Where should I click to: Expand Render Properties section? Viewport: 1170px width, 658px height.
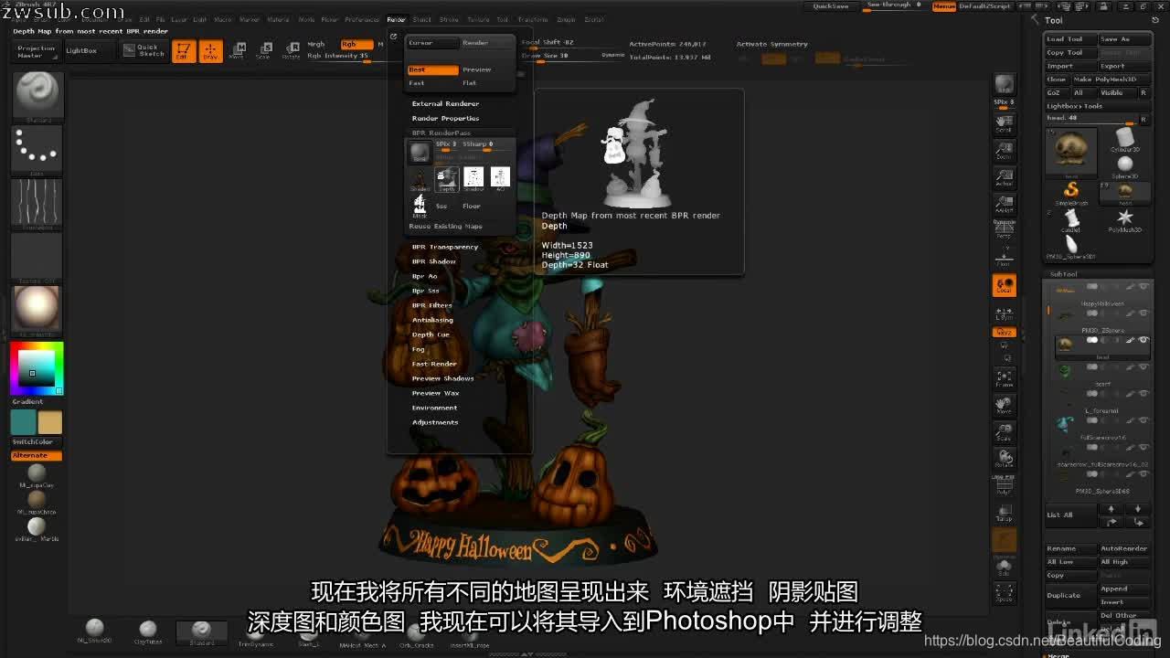click(x=445, y=118)
